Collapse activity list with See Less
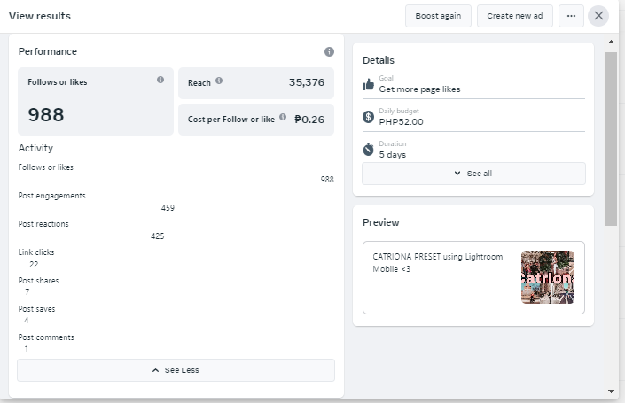Viewport: 625px width, 403px height. tap(176, 370)
